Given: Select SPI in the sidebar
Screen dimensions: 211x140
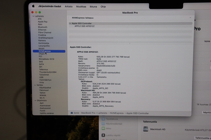Looking at the screenshot, I should 41,67.
